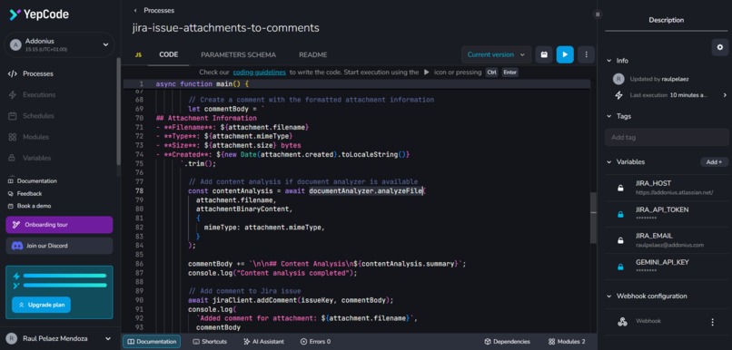The image size is (732, 350).
Task: Click the sidebar vertical scrollbar
Action: pyautogui.click(x=119, y=111)
